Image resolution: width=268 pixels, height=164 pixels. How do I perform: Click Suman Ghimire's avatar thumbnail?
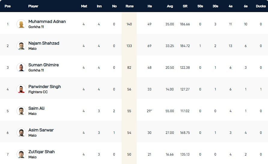[21, 68]
